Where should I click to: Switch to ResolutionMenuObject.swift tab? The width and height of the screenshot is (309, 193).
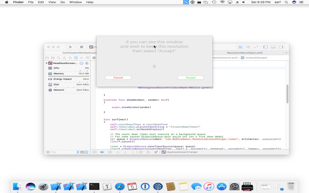point(244,52)
